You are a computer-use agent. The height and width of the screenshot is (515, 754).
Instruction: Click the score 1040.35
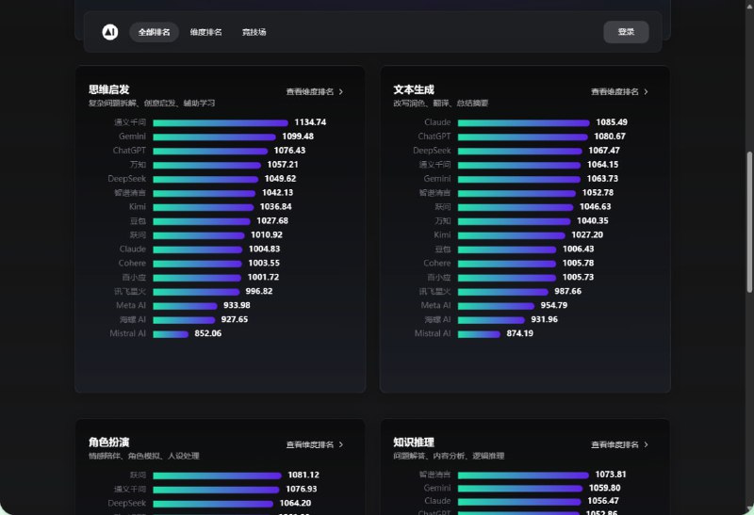[x=593, y=221]
